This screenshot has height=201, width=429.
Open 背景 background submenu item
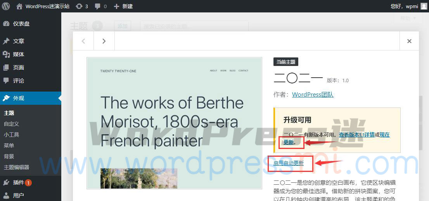[x=9, y=156]
